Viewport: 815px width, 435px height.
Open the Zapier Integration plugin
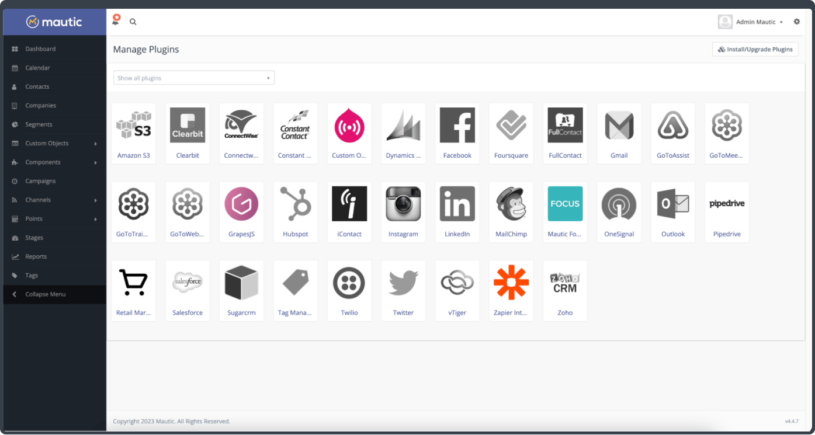pos(511,290)
